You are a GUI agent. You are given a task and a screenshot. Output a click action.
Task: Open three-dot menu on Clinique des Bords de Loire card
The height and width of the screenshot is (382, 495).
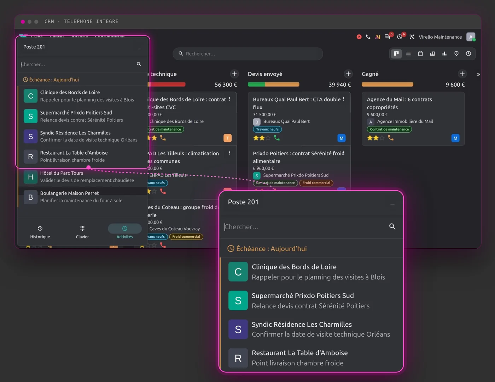tap(230, 99)
